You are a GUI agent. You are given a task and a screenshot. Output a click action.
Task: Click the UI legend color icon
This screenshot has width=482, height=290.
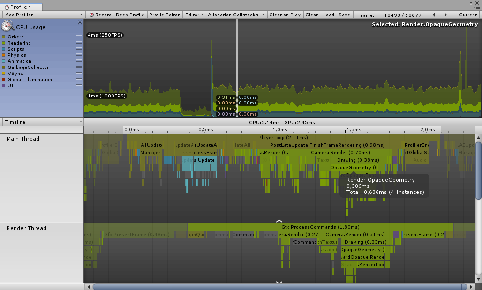coord(4,85)
